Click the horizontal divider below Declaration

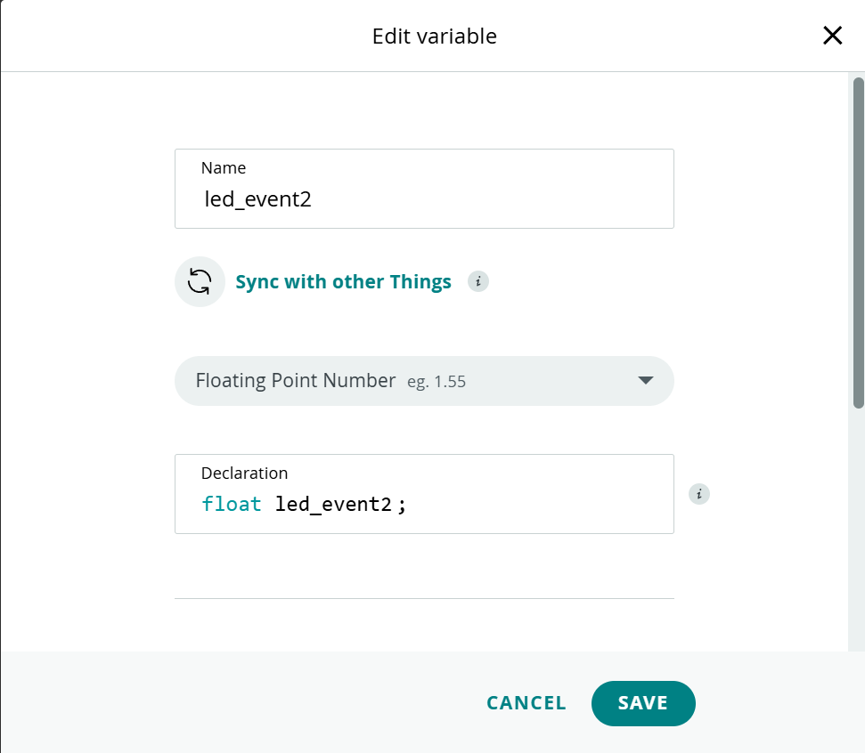(424, 598)
